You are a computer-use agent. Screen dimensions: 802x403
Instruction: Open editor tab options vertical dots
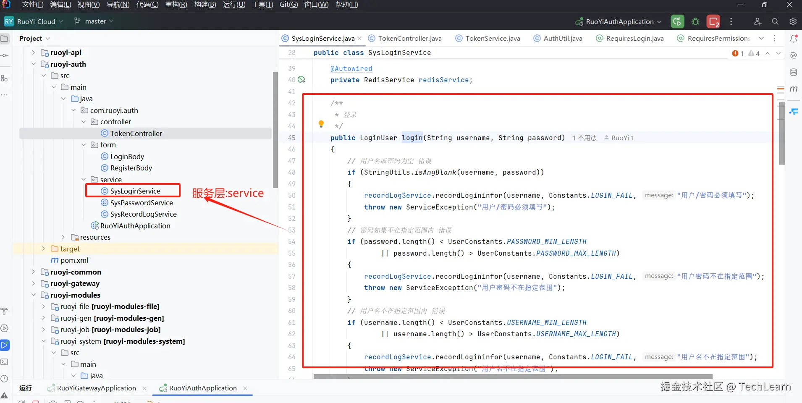pos(775,38)
